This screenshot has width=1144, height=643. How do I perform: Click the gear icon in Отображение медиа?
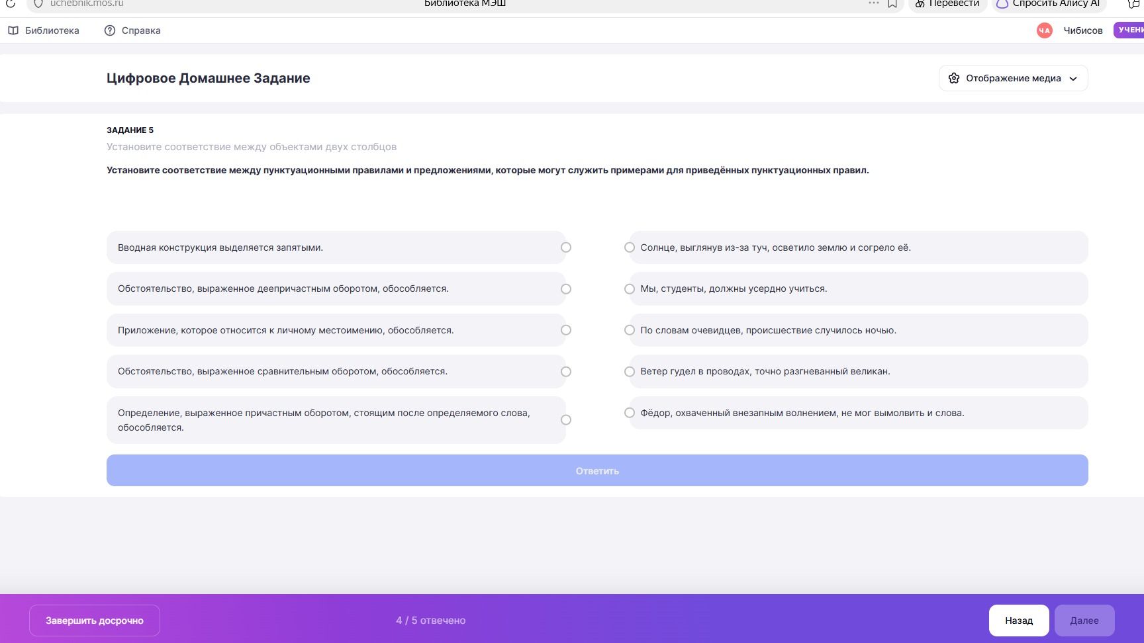click(x=954, y=78)
